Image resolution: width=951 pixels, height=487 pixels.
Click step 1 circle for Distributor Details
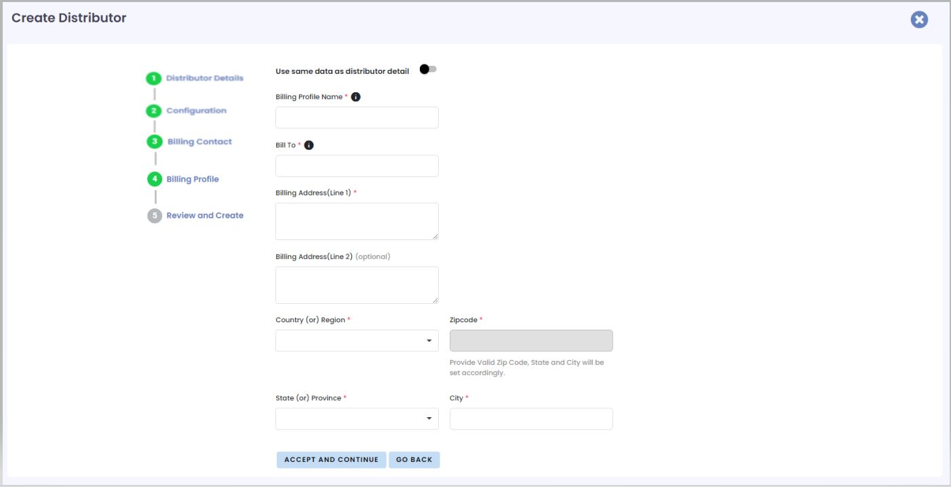[x=154, y=78]
